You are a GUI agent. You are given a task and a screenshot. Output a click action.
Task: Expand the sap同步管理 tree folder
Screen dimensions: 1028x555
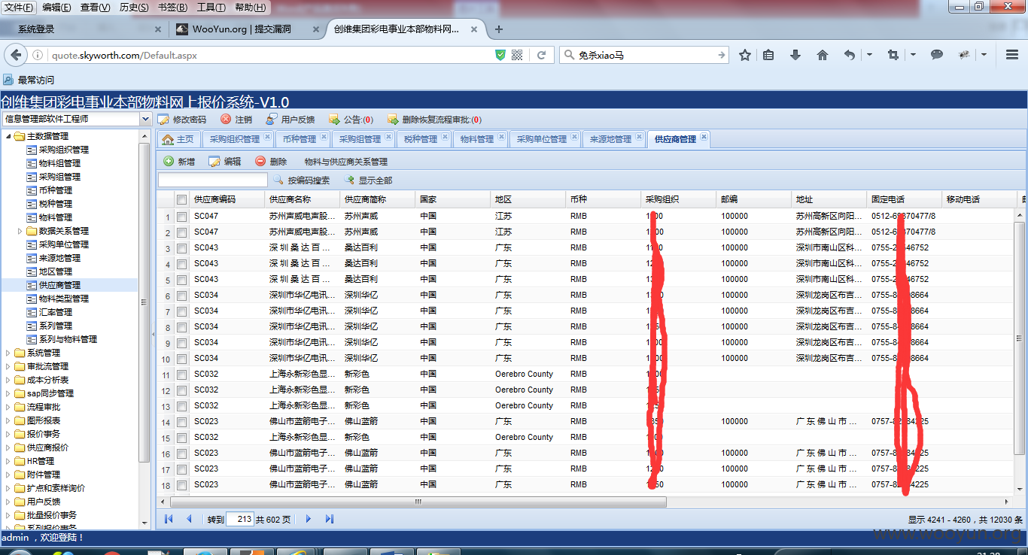pos(8,393)
